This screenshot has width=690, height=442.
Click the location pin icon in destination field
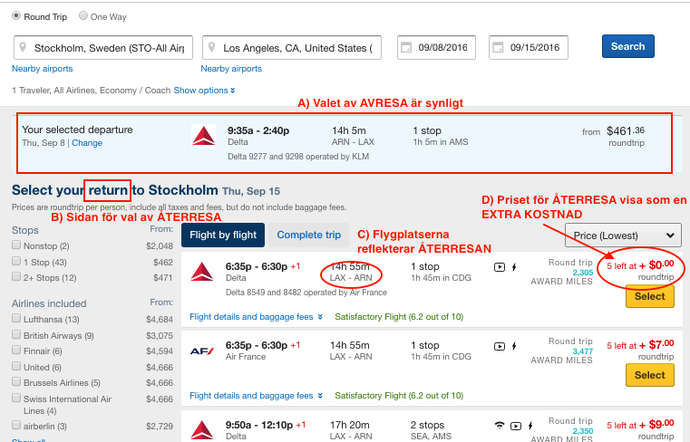click(212, 47)
